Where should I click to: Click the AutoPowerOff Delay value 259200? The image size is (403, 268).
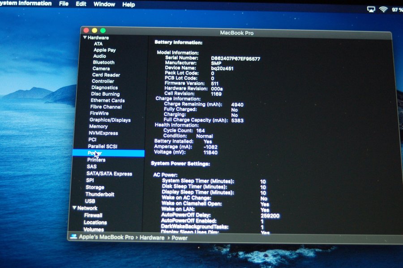pos(270,216)
